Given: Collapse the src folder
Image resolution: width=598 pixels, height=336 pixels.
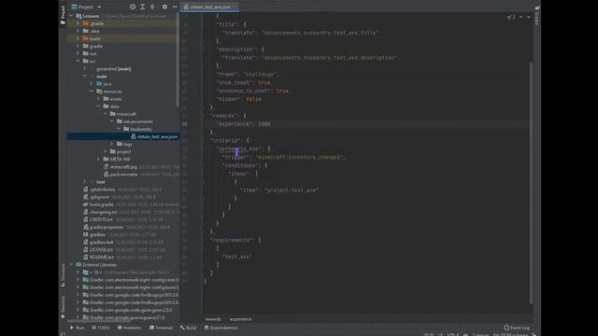Looking at the screenshot, I should tap(78, 61).
